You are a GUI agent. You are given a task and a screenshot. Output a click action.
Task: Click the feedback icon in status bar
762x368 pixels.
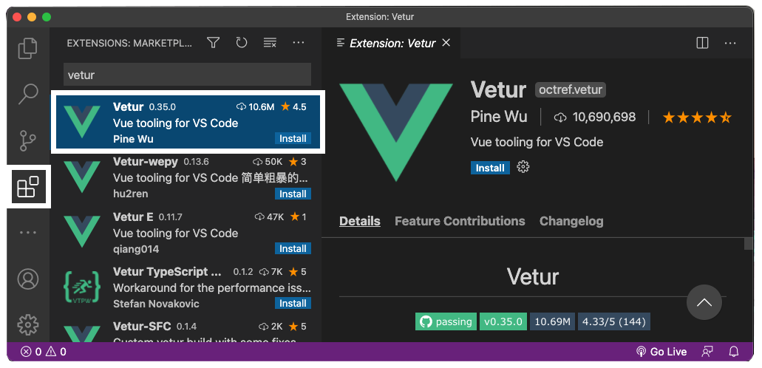pyautogui.click(x=707, y=352)
